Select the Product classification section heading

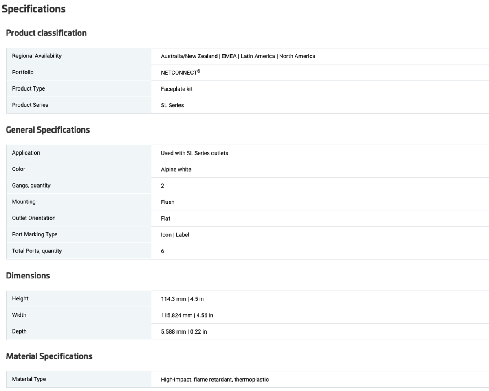[46, 33]
